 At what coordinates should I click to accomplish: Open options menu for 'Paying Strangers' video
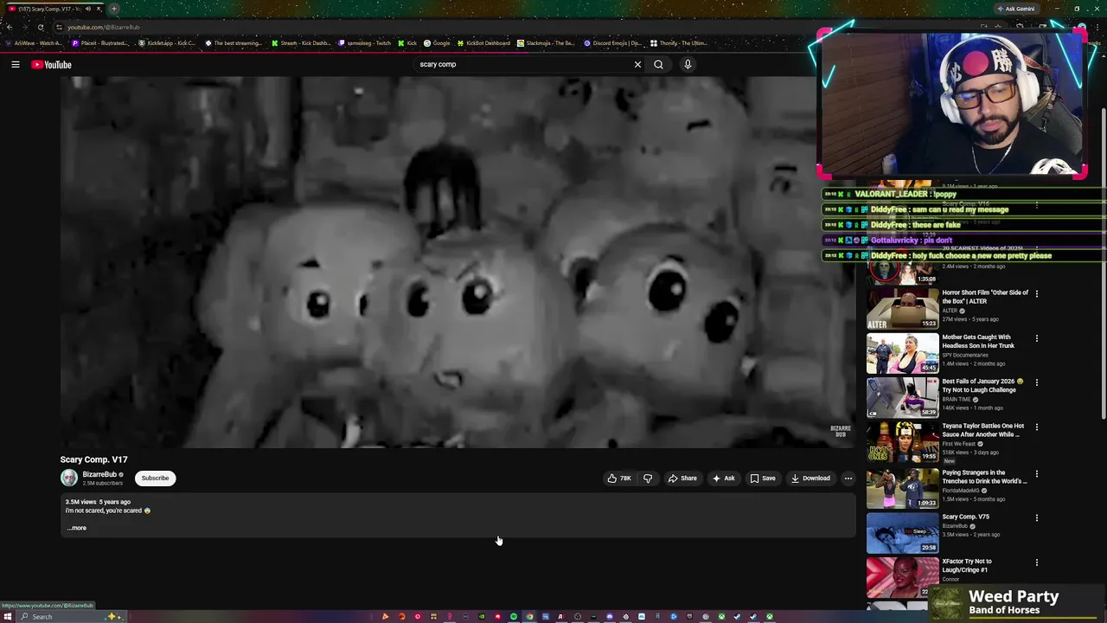(1037, 473)
